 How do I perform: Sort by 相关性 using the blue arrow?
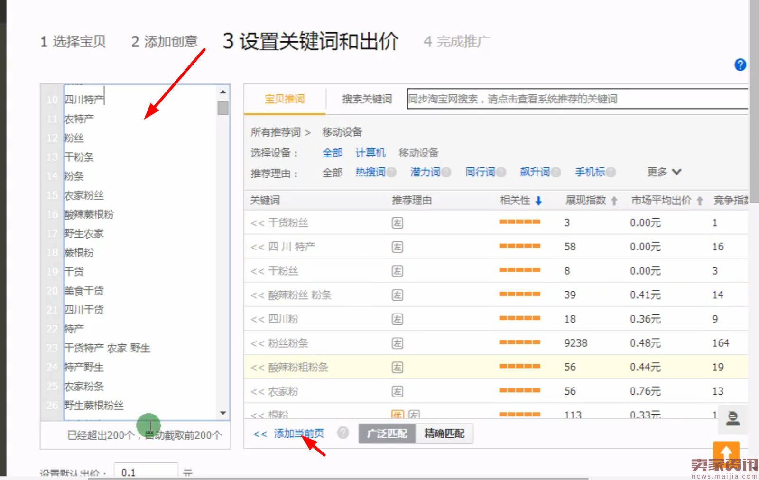pyautogui.click(x=538, y=201)
